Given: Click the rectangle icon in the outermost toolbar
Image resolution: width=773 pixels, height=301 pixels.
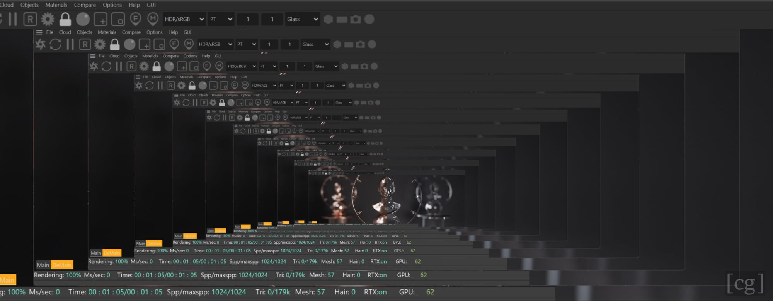Looking at the screenshot, I should point(342,19).
